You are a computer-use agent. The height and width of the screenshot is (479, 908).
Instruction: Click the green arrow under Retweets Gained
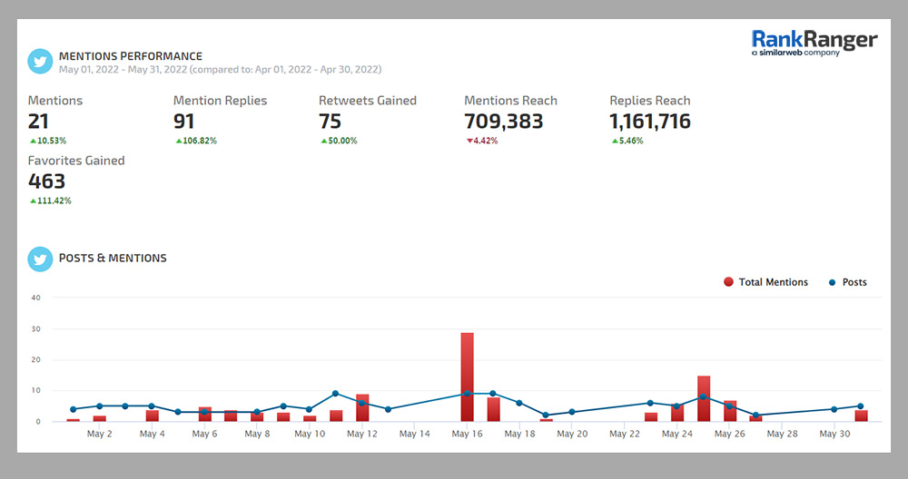323,142
